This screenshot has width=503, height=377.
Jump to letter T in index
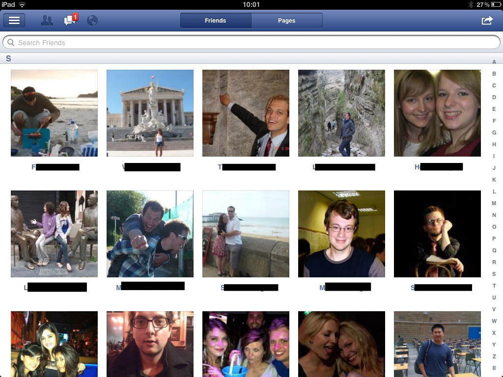coord(494,286)
